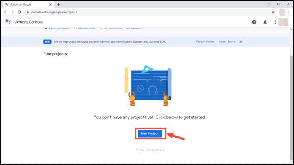Open Chrome three-dot menu
Screen dimensions: 294x165
click(x=288, y=12)
